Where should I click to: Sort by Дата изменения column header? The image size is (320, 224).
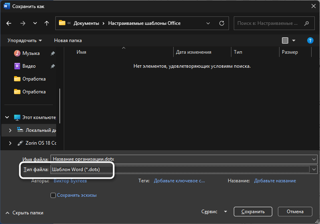pyautogui.click(x=194, y=52)
